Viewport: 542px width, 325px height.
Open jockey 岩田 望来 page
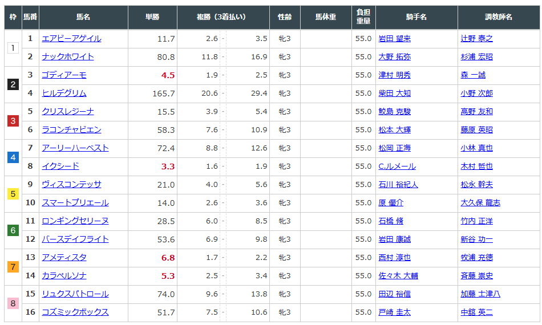(x=394, y=39)
